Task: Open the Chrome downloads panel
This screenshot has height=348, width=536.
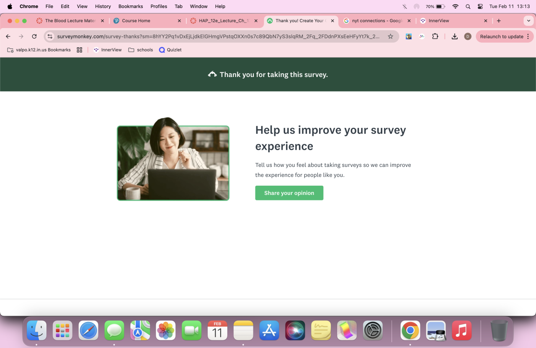Action: [x=454, y=36]
